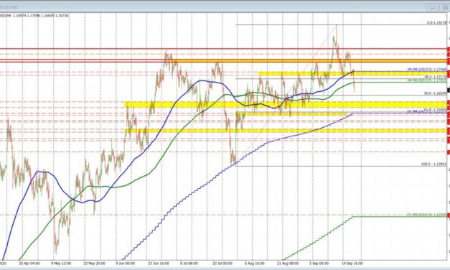Click the 19 Sep 16:00 date label

(x=352, y=263)
